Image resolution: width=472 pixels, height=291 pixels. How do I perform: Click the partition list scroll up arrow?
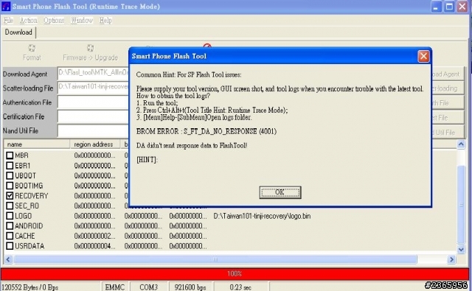point(461,144)
